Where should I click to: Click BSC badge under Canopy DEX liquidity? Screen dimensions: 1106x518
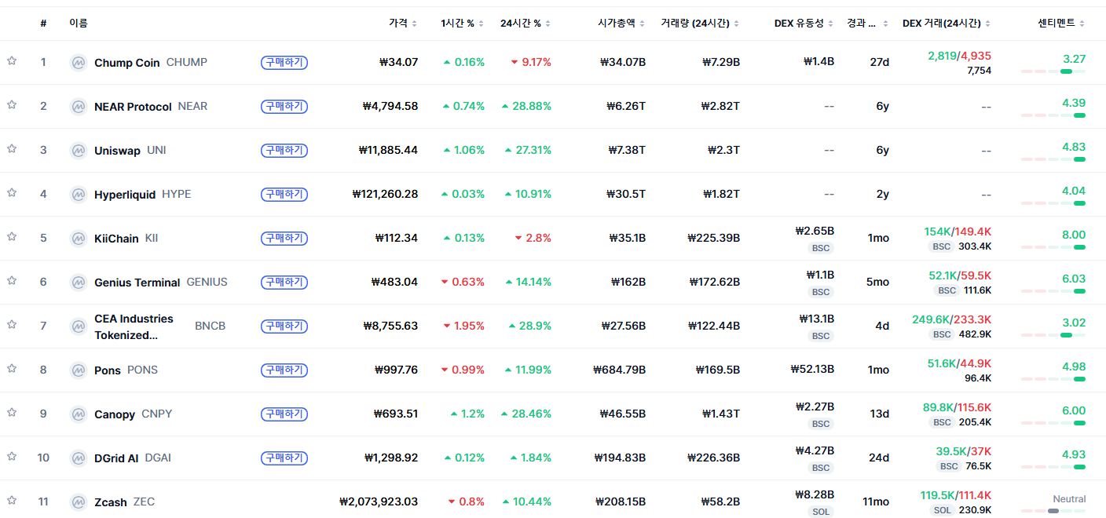click(821, 424)
